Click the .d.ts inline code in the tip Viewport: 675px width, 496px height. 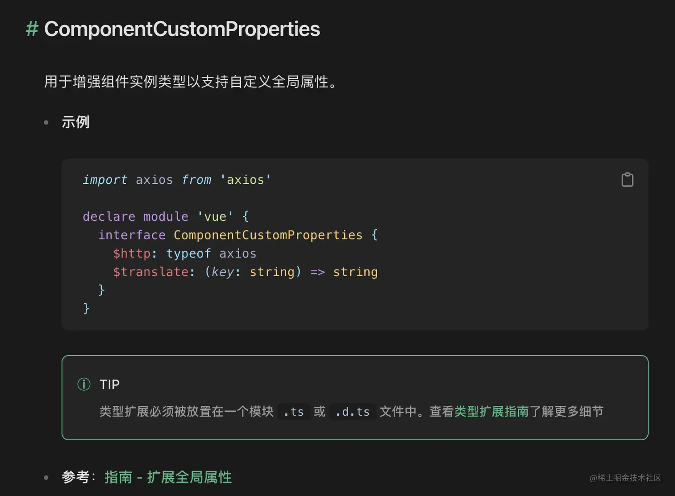pos(352,411)
